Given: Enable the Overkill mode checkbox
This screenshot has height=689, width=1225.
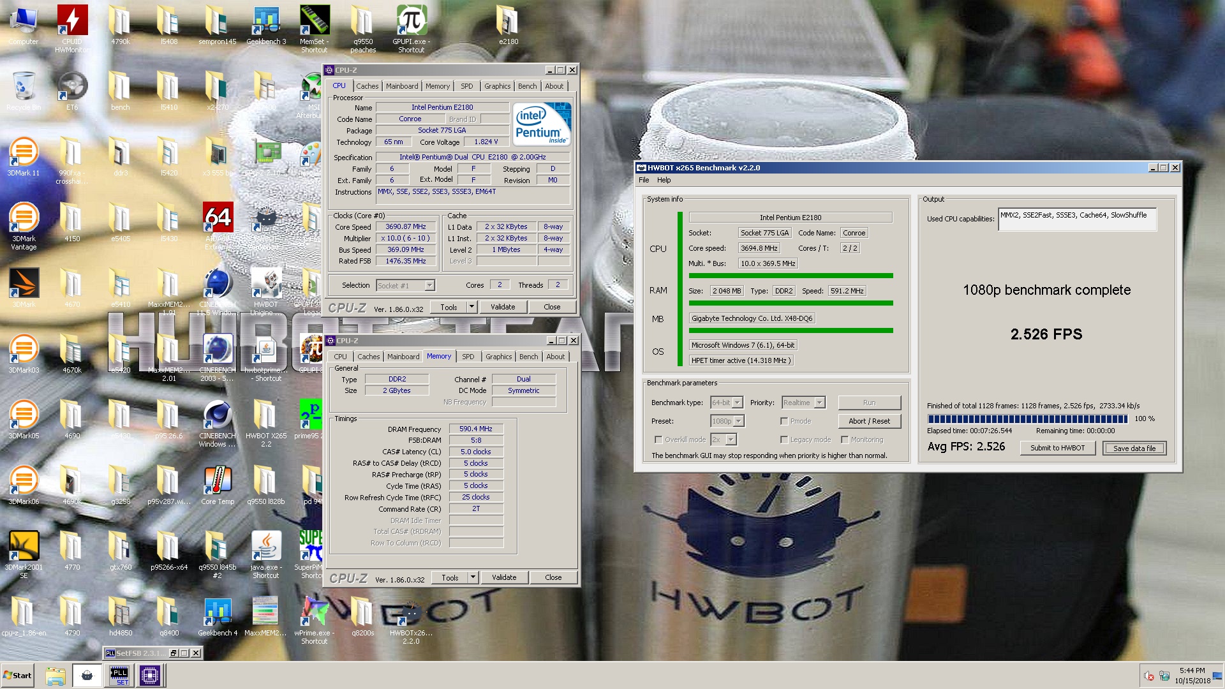Looking at the screenshot, I should 658,440.
